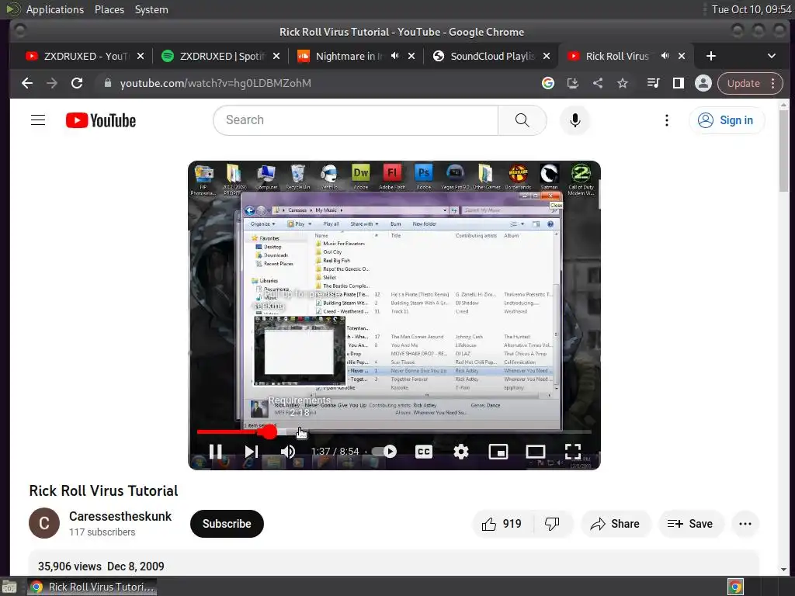Screen dimensions: 795x596
Task: Share this page from the toolbar
Action: [598, 83]
